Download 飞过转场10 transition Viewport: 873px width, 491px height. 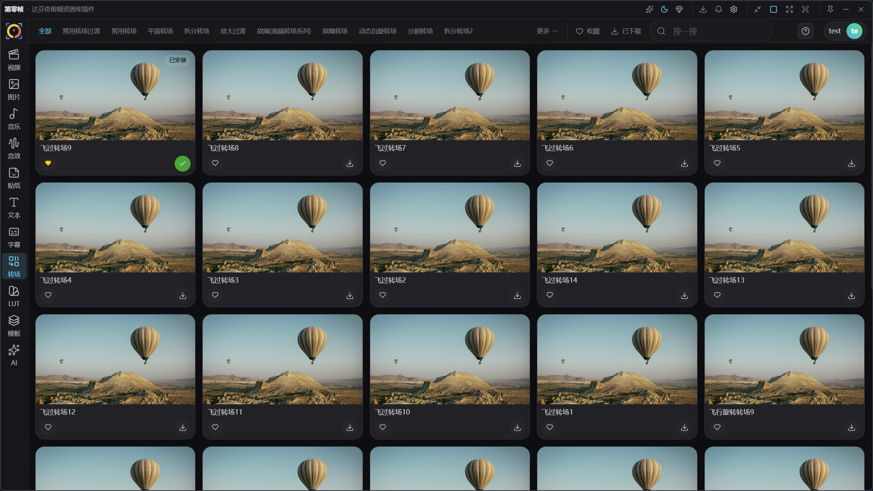(x=517, y=427)
